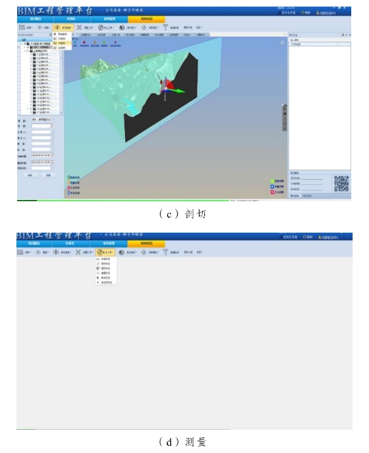369x453 pixels.
Task: Switch to the orange BIM view tab in upper window
Action: click(x=146, y=19)
